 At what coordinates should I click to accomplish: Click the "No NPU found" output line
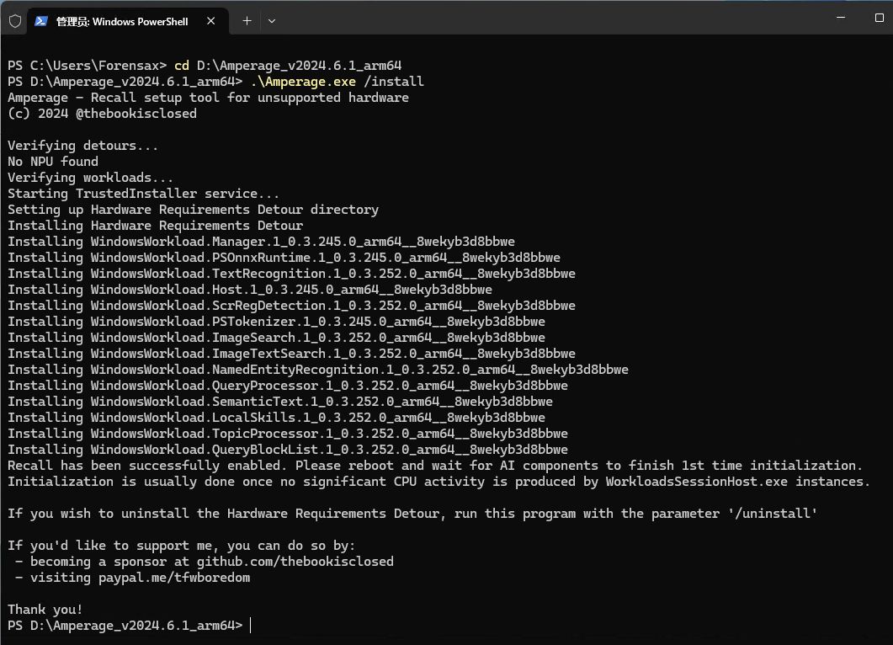(x=53, y=162)
